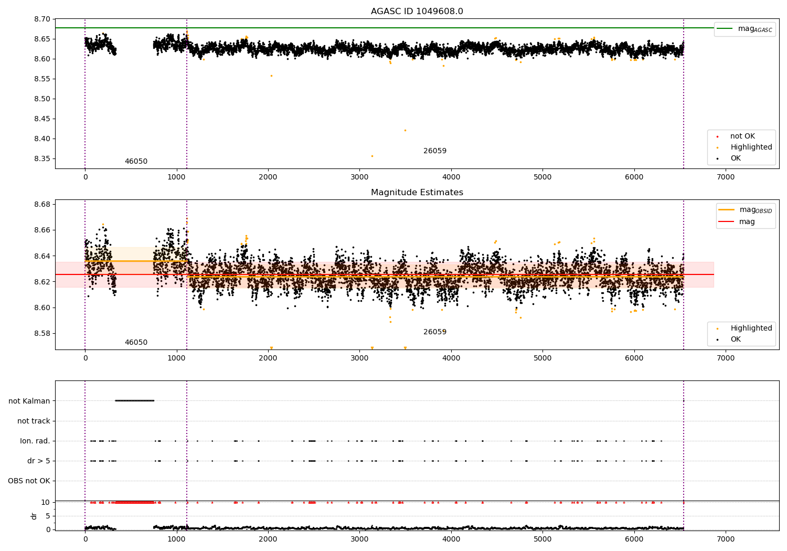Screen dimensions: 787x551
Task: Click the '8.50' y-tick in top plot
Action: point(42,99)
